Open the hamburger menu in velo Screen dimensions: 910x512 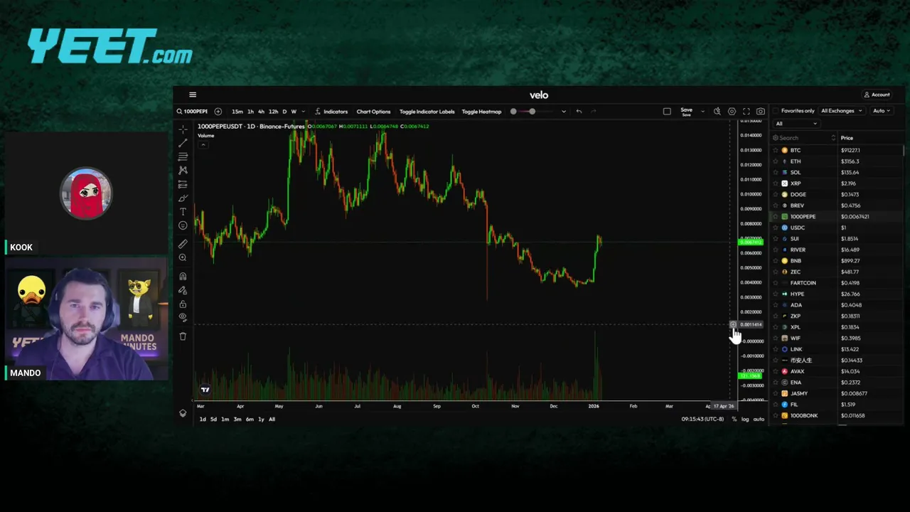click(x=192, y=95)
